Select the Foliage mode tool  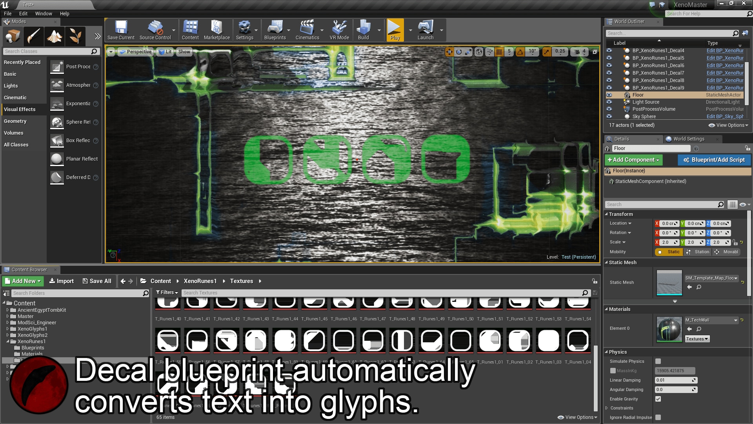(x=75, y=37)
